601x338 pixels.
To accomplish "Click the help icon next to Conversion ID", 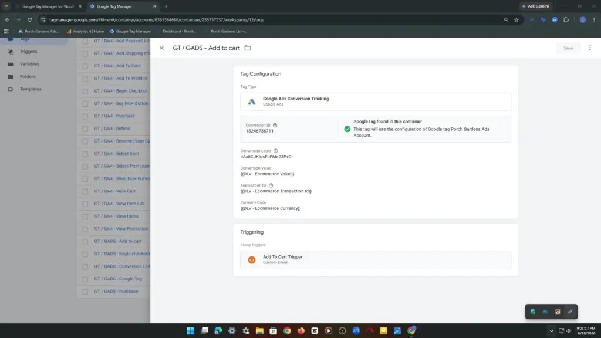I will [275, 126].
